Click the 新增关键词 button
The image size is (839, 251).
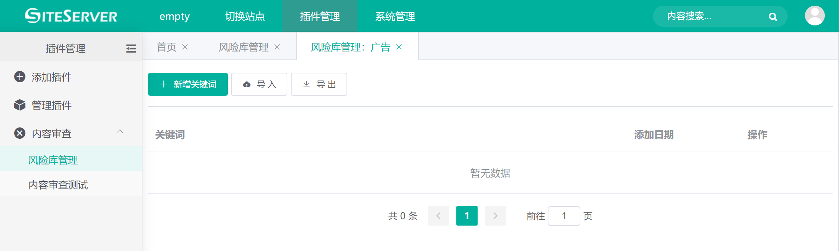pos(188,84)
